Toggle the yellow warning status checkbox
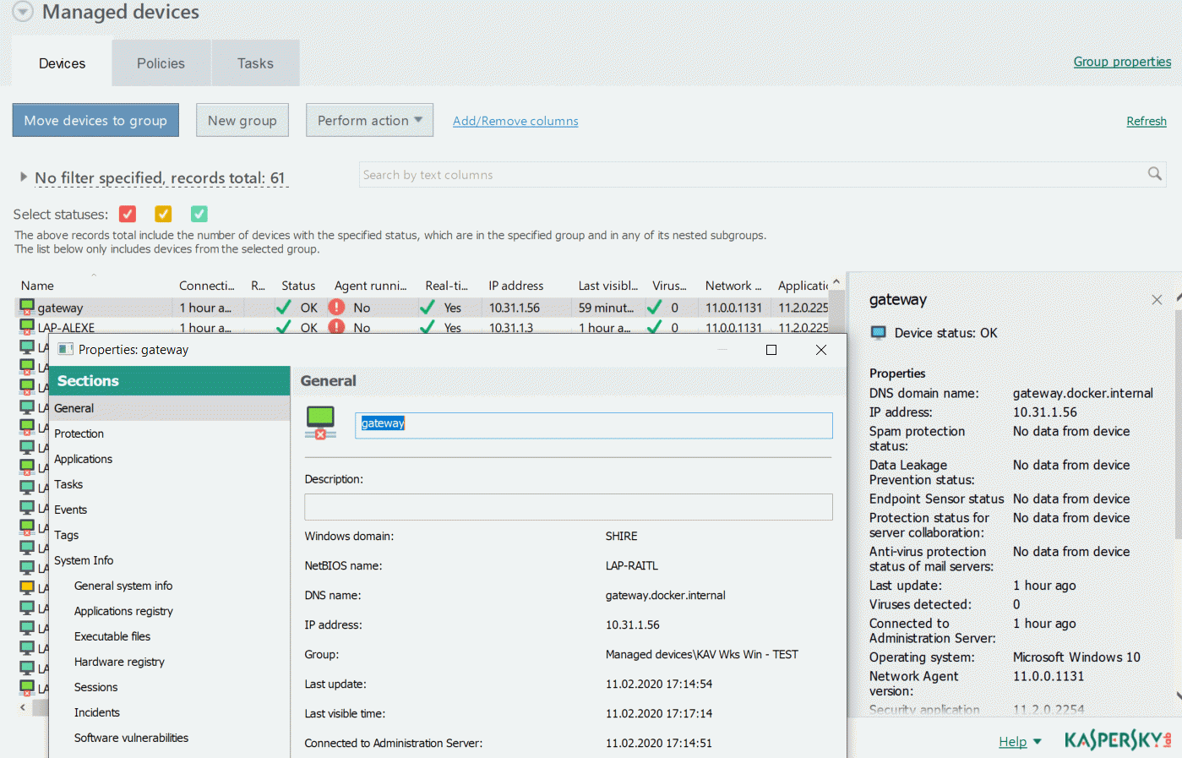Screen dimensions: 1182x758 coord(163,214)
